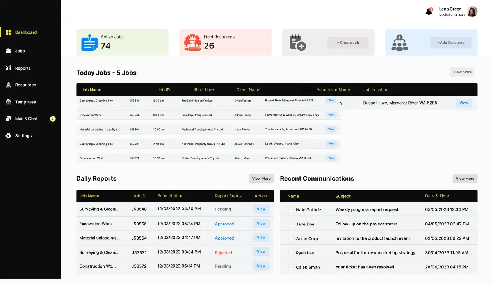The width and height of the screenshot is (493, 284).
Task: Click the notification bell icon
Action: tap(429, 12)
